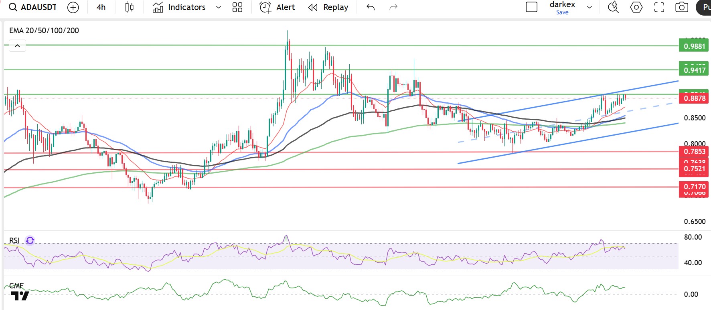The height and width of the screenshot is (310, 711).
Task: Open chart settings hexagon icon
Action: [636, 7]
